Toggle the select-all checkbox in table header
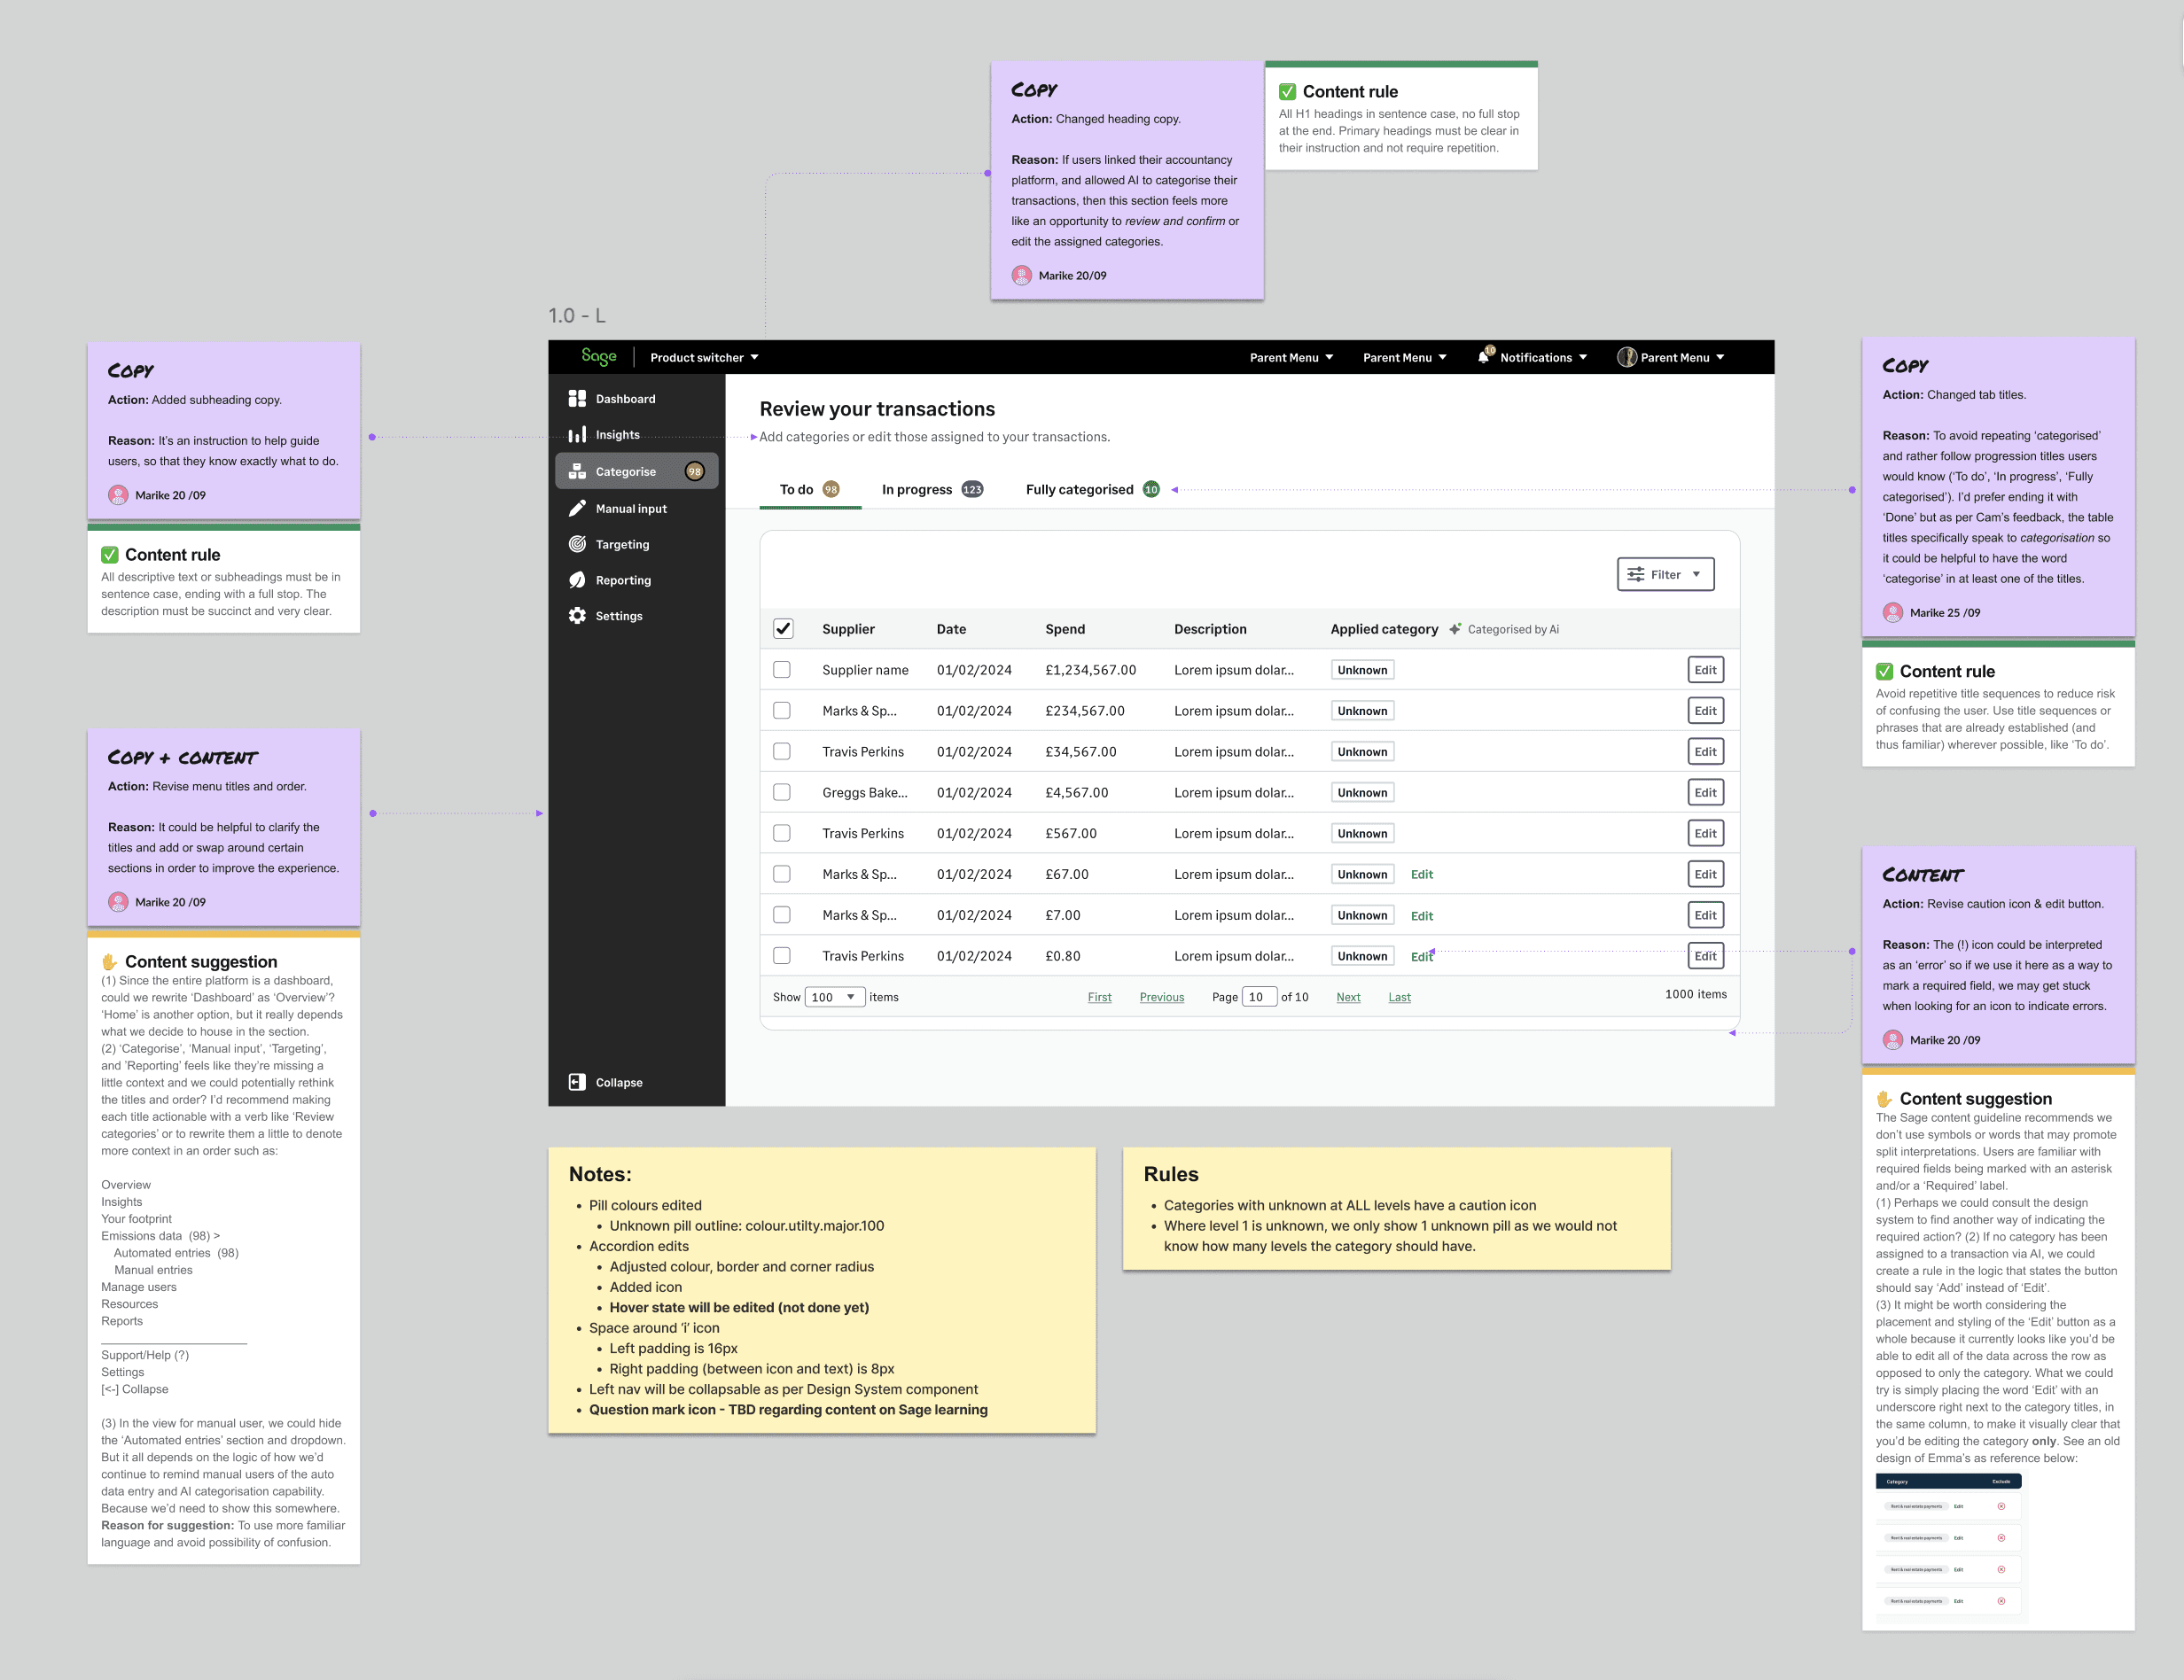The image size is (2184, 1680). (x=783, y=628)
